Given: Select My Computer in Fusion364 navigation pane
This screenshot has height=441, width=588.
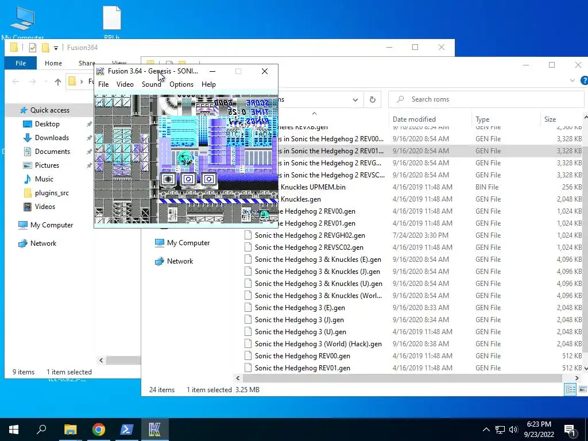Looking at the screenshot, I should pos(52,225).
